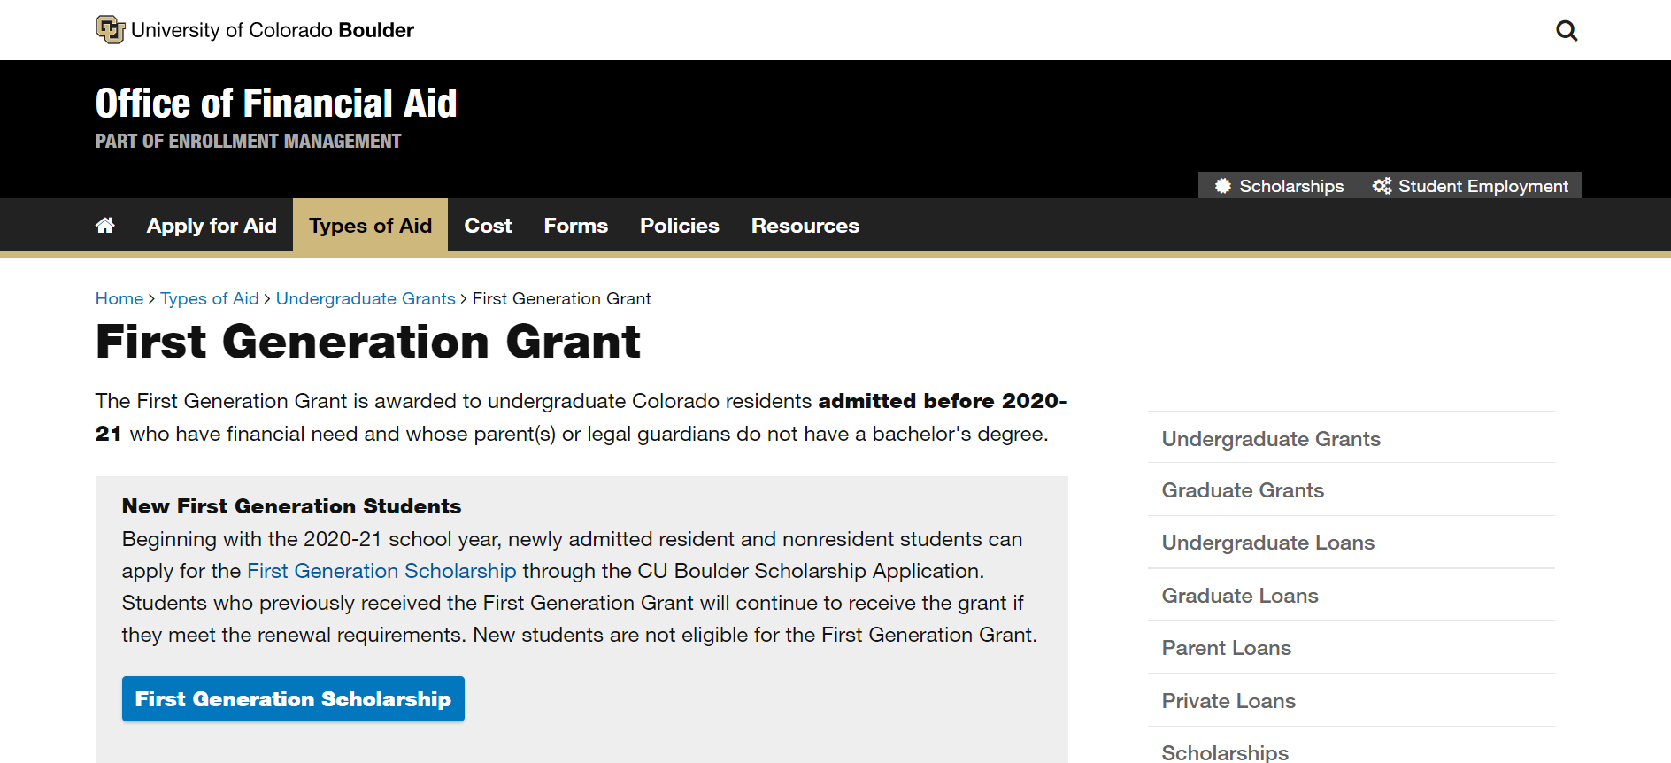Click the Student Employment gears icon
The image size is (1671, 763).
1381,186
